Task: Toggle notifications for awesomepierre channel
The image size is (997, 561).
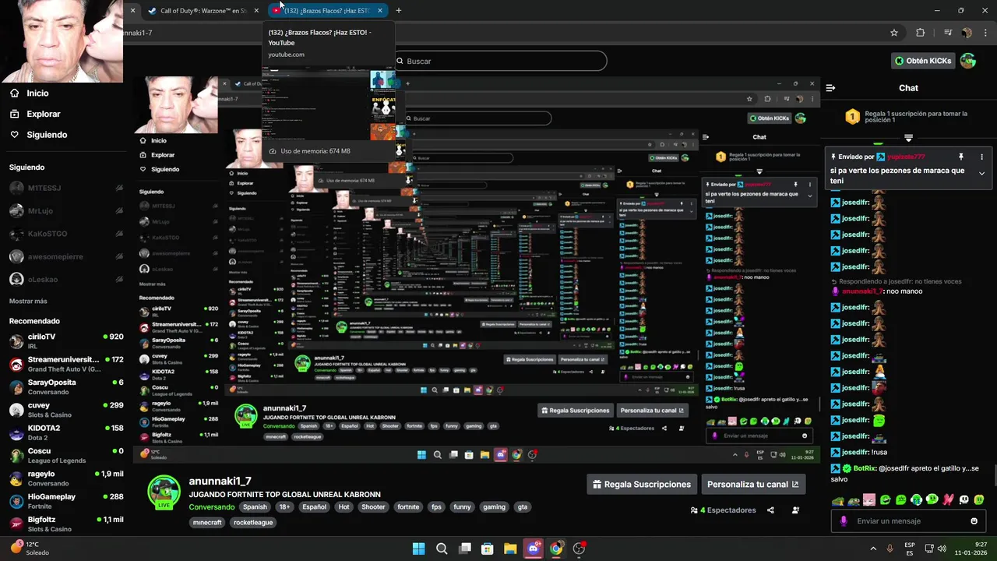Action: pos(119,256)
